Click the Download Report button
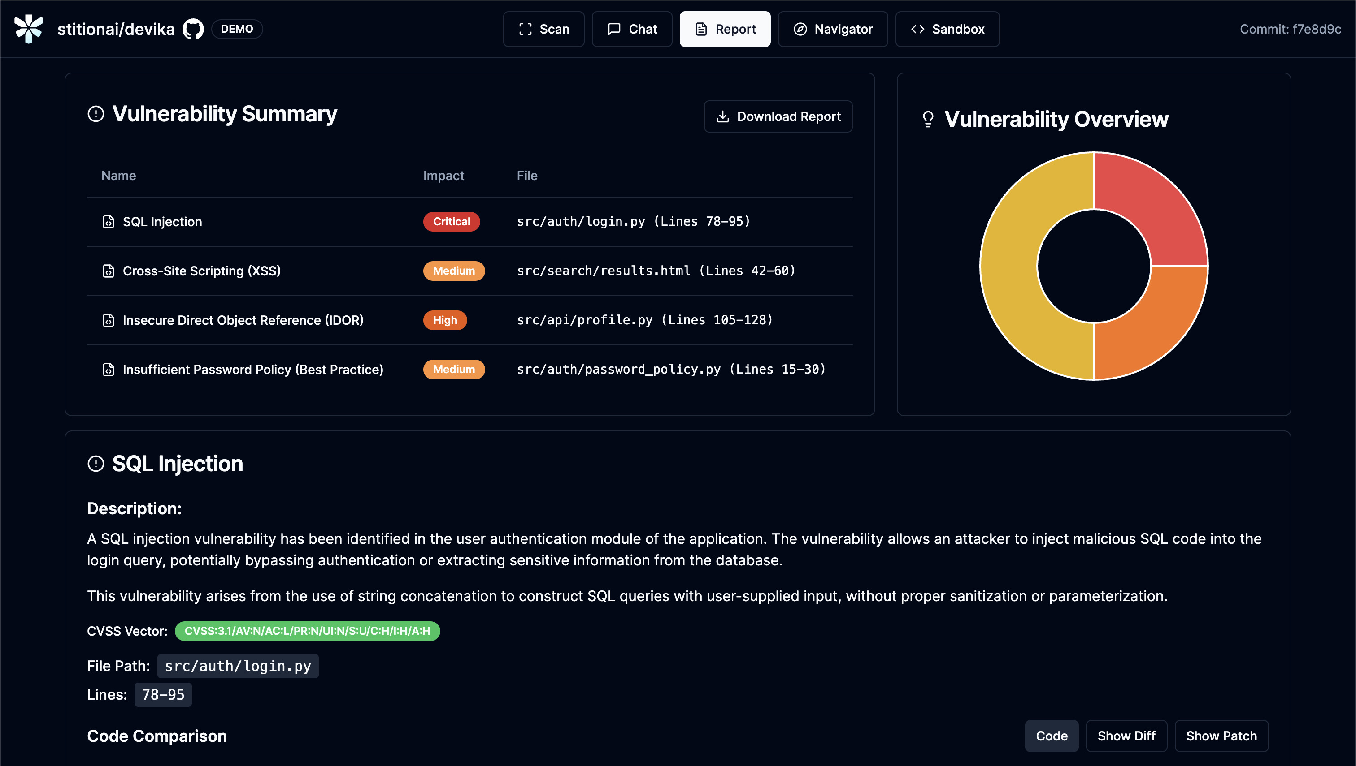 (778, 116)
